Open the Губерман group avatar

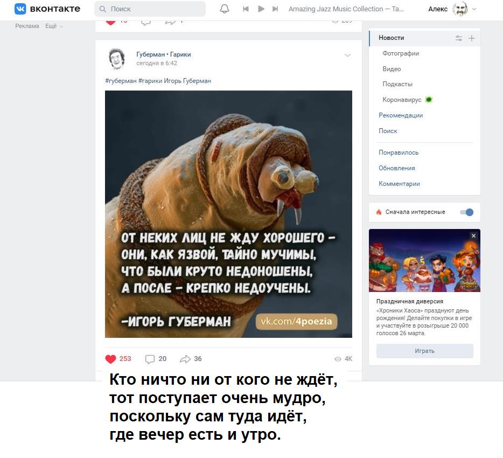(117, 59)
